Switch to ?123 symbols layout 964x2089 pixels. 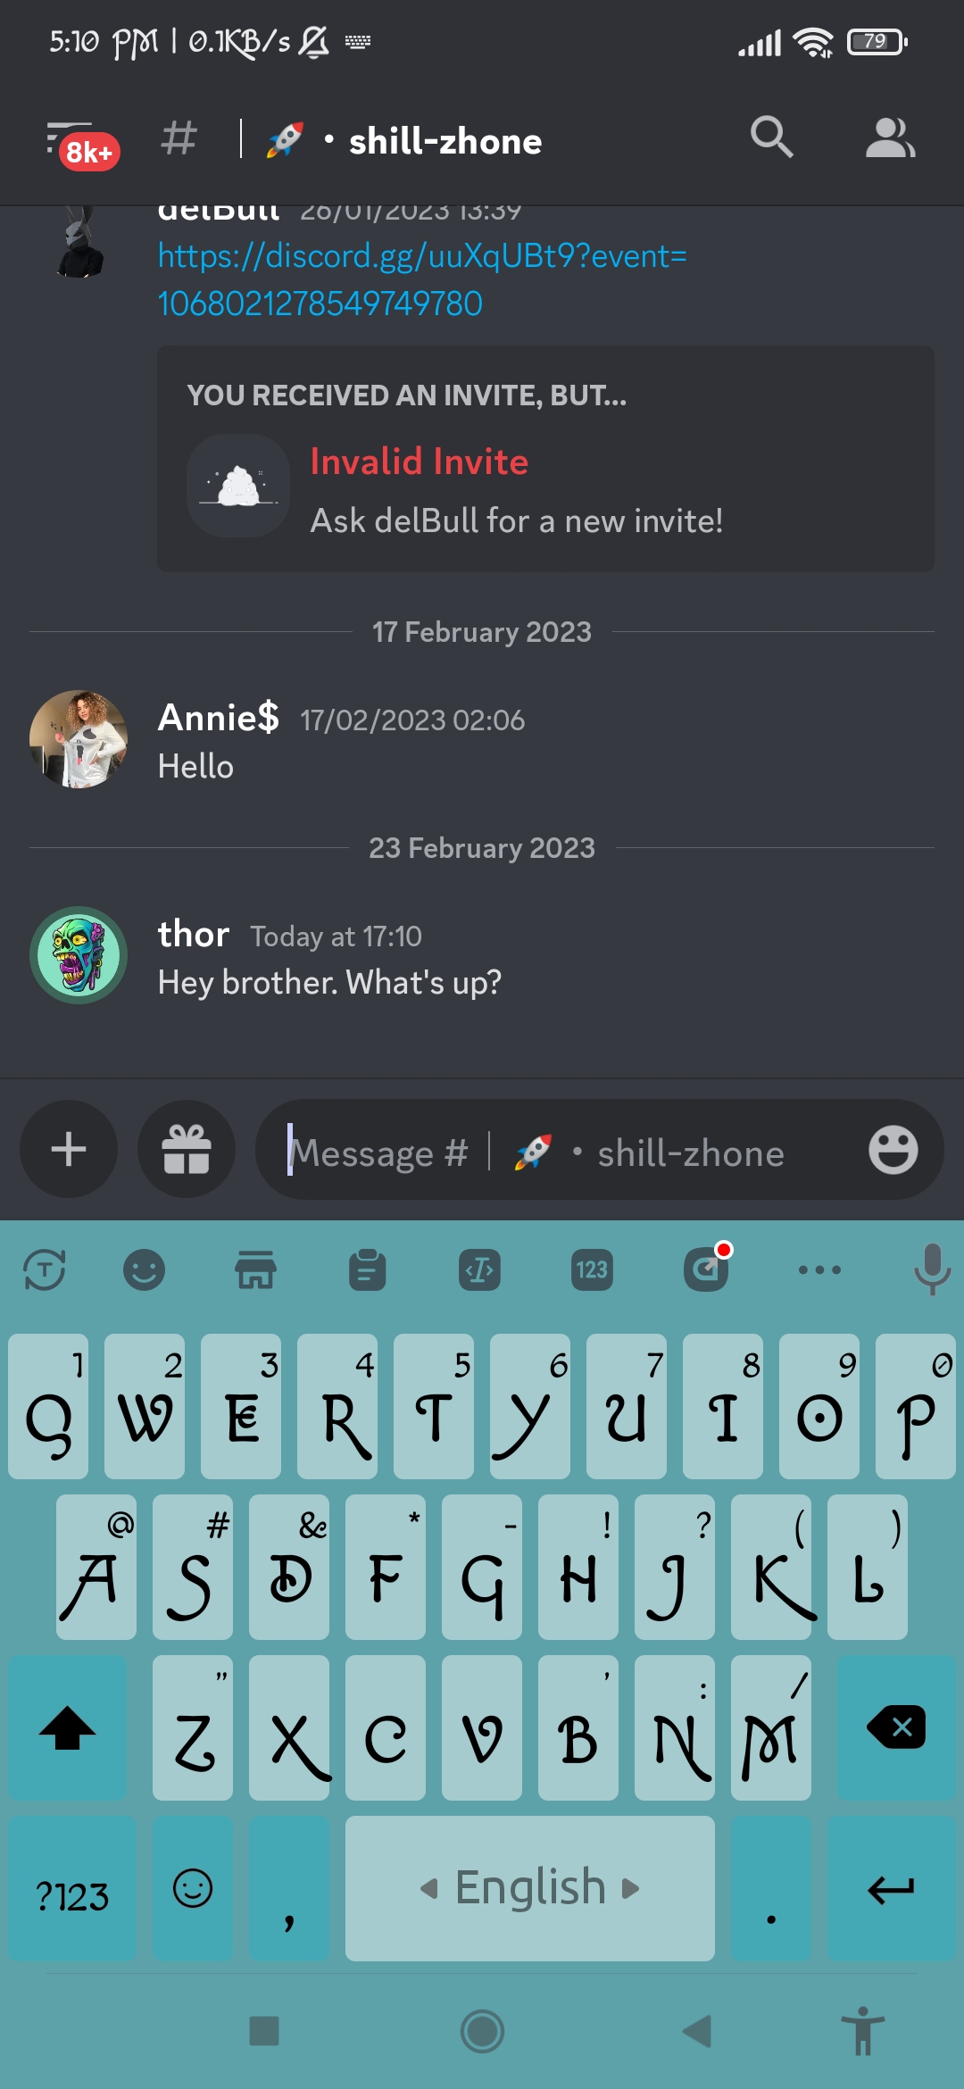click(x=72, y=1888)
